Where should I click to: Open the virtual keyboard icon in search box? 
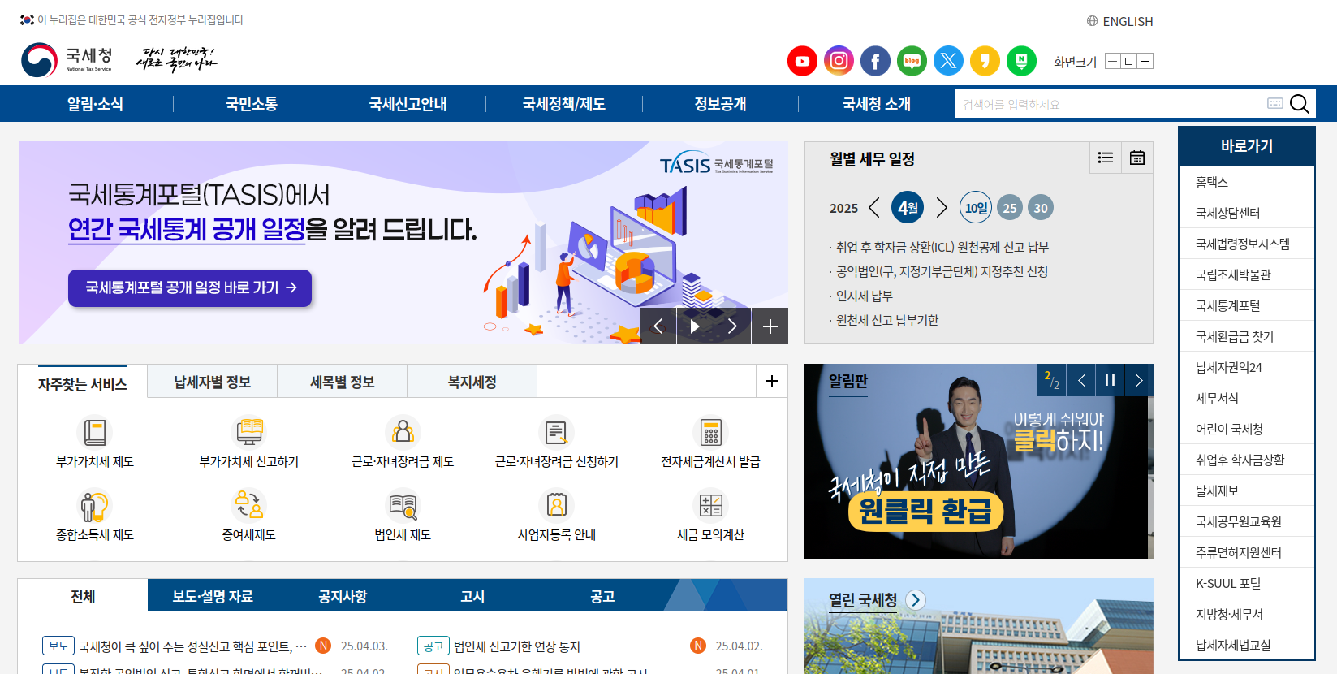point(1275,103)
